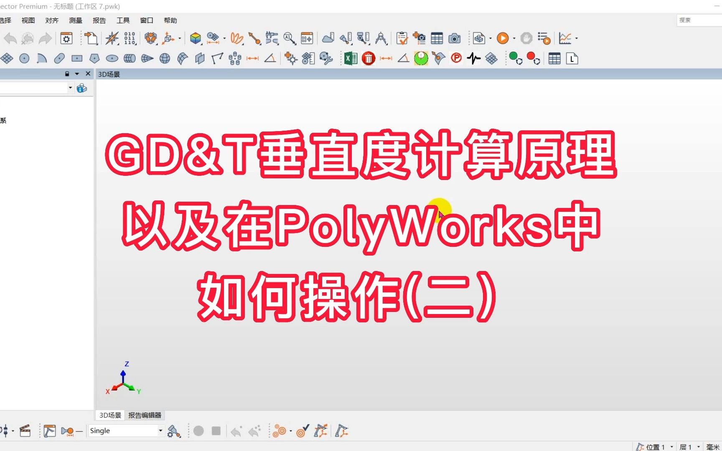Screen dimensions: 722x451
Task: Close the left side panel
Action: 88,74
